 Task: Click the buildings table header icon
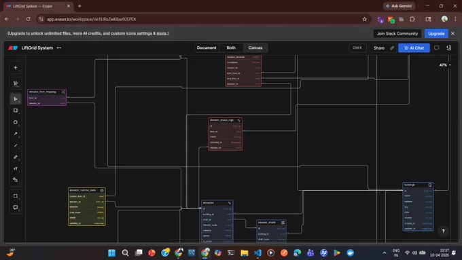(430, 185)
